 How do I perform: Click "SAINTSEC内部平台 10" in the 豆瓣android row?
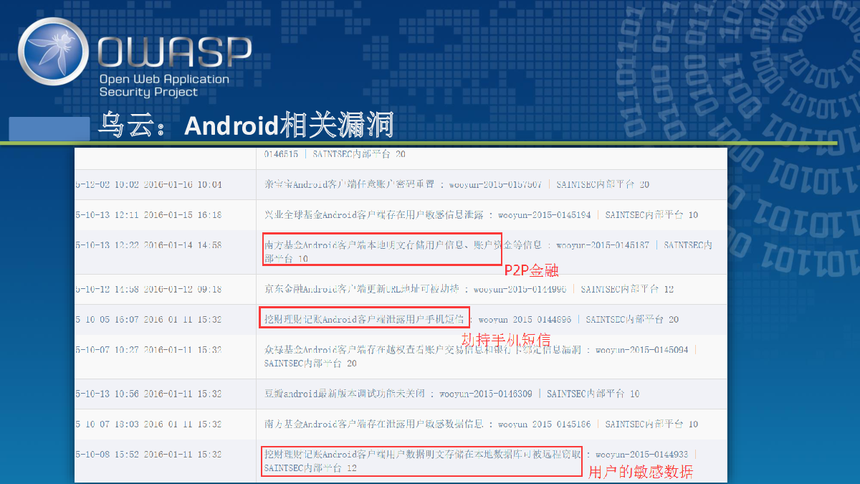click(593, 394)
